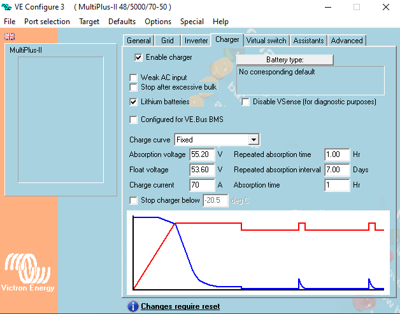400x314 pixels.
Task: Switch to the Inverter tab
Action: coord(196,41)
